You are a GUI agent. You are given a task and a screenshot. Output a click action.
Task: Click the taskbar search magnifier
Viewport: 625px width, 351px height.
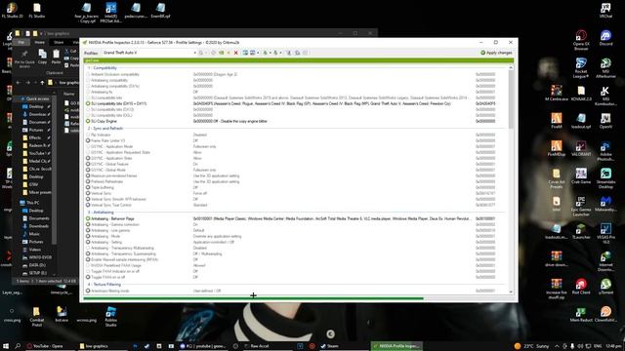point(18,346)
